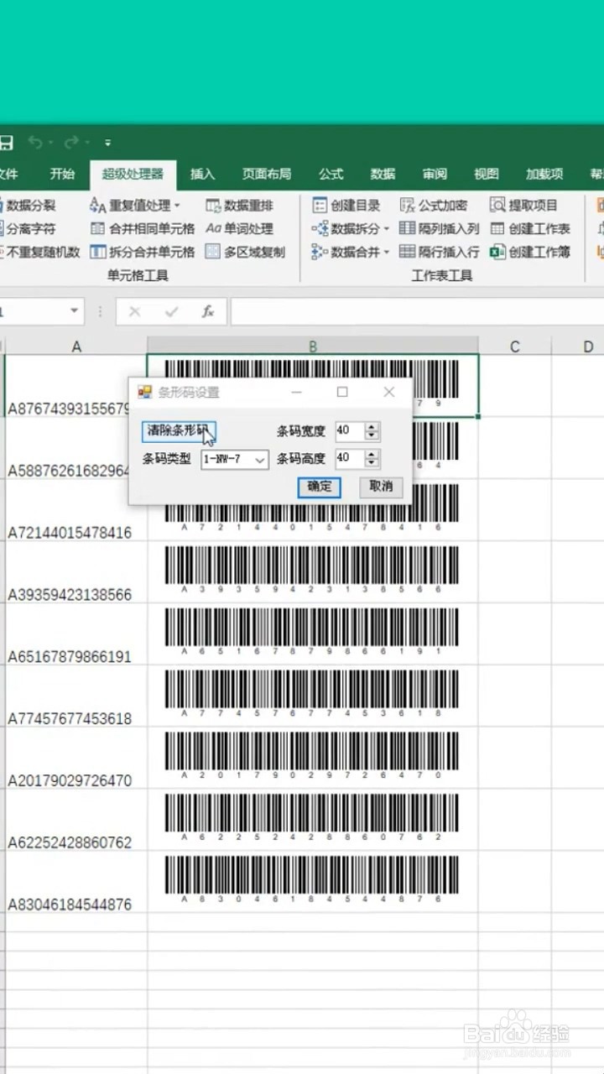
Task: Open the 条码类型 dropdown
Action: [x=235, y=460]
